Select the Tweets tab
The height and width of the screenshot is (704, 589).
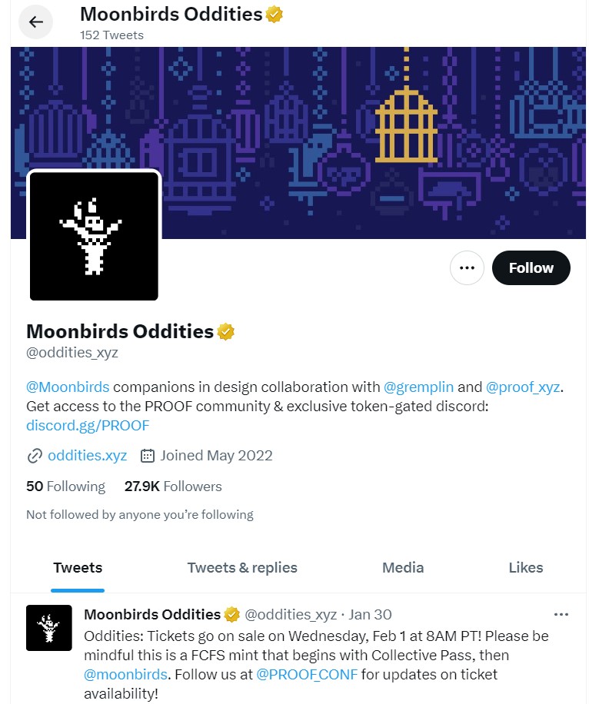78,567
